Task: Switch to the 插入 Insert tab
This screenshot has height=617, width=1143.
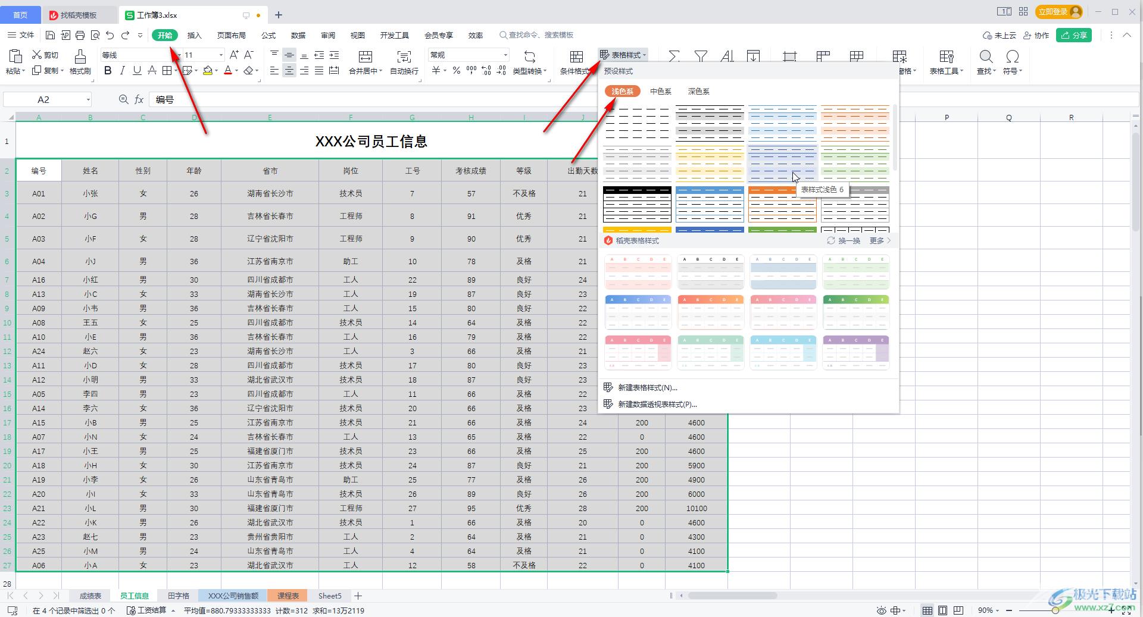Action: 195,35
